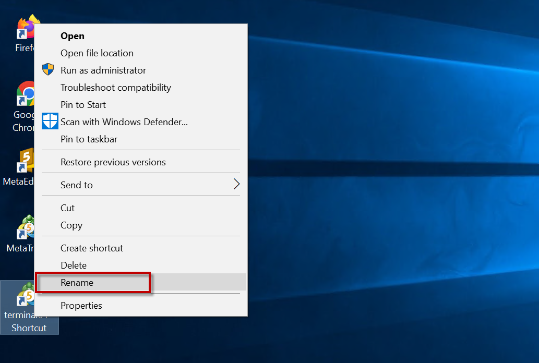Rename the terminal64 shortcut
The height and width of the screenshot is (363, 539).
[x=77, y=283]
